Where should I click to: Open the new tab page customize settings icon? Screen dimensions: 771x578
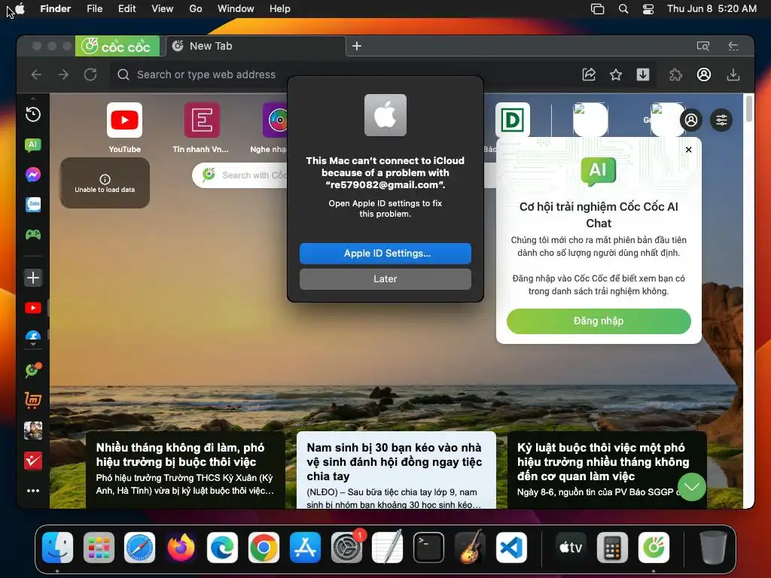coord(721,120)
